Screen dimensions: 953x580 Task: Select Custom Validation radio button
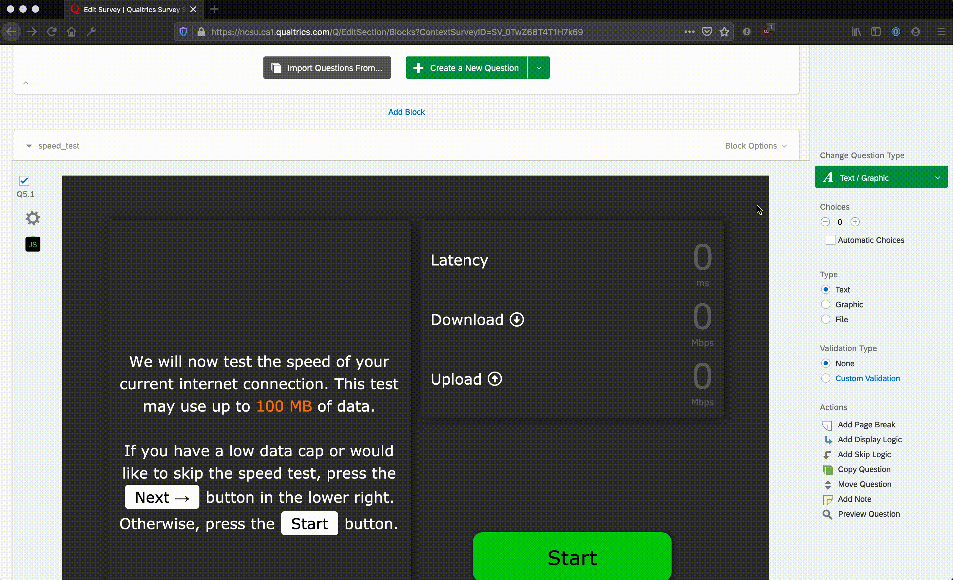pos(825,378)
